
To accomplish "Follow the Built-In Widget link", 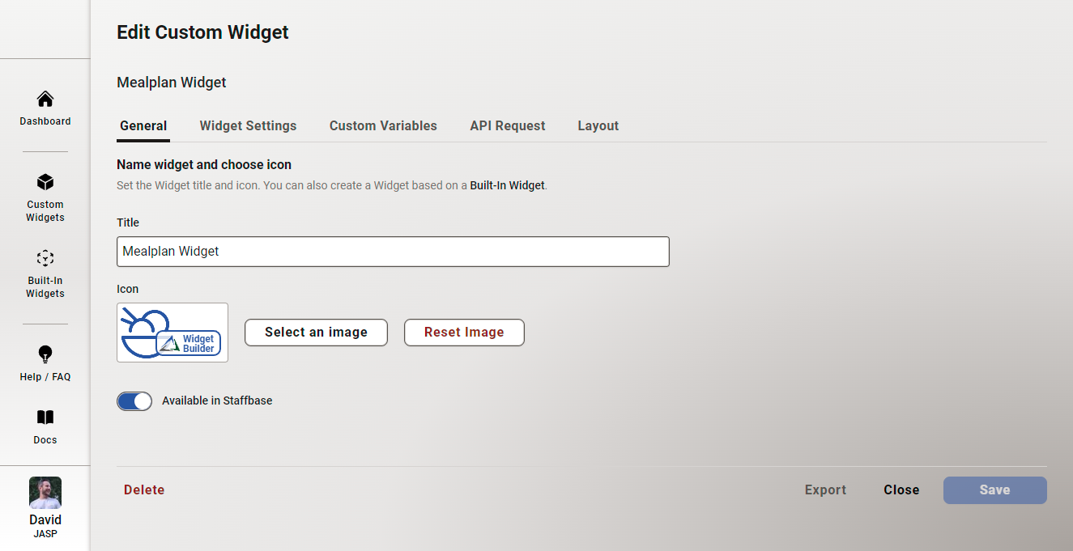I will click(x=506, y=185).
